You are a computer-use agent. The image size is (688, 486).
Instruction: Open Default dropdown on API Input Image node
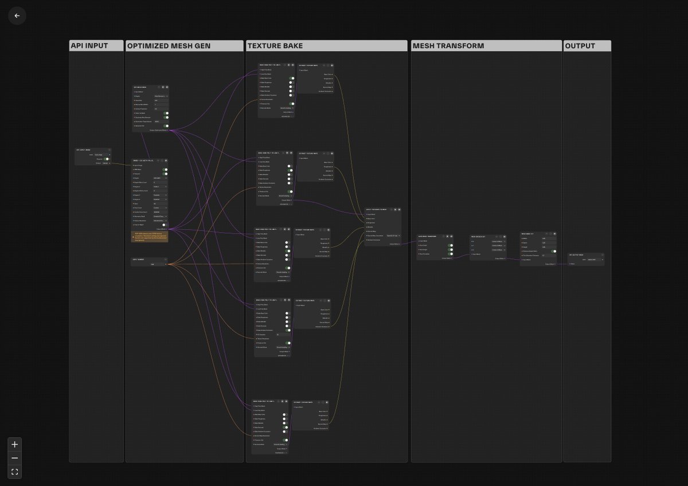point(107,163)
